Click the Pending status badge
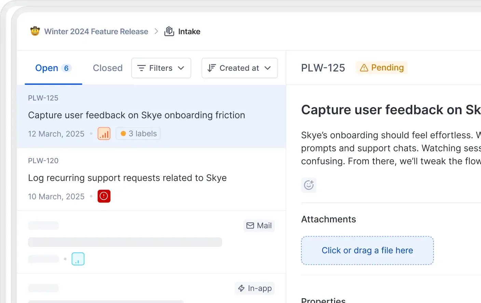Screen dimensions: 481x303 pyautogui.click(x=382, y=68)
